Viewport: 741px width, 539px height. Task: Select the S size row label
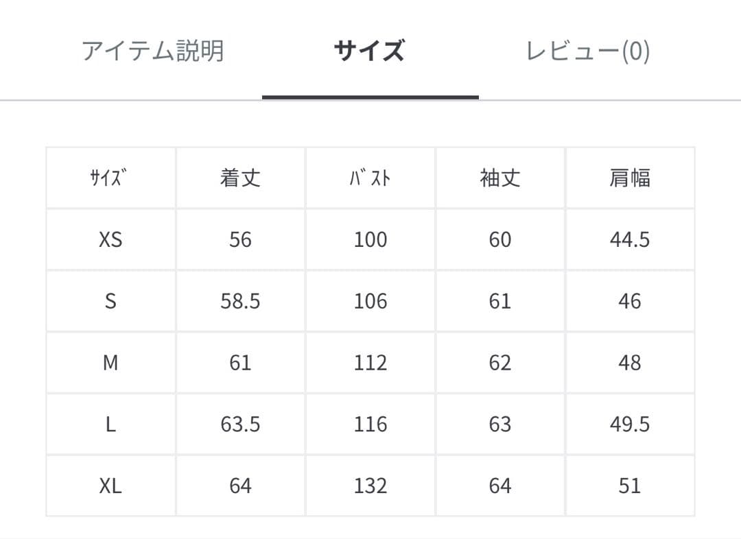point(110,301)
